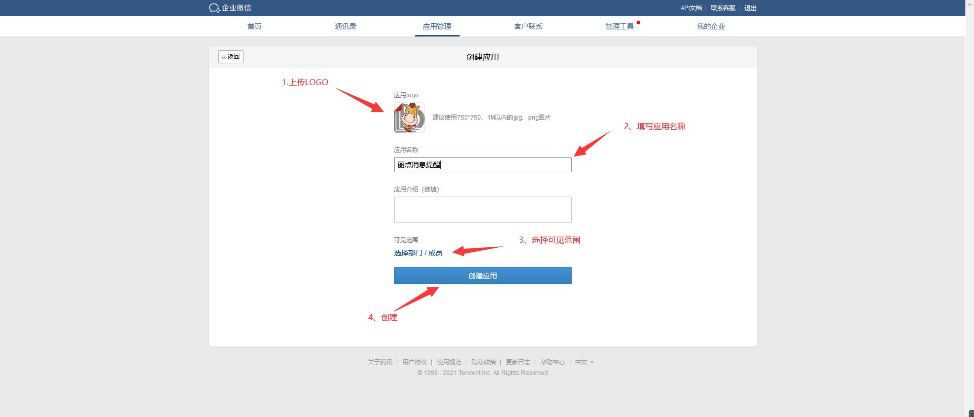Click the 应用介绍 text area

coord(483,210)
